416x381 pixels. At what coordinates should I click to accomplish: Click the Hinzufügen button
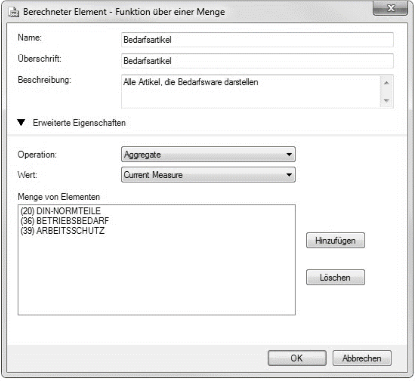336,241
